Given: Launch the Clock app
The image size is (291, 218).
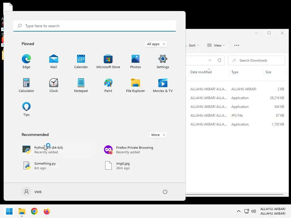Looking at the screenshot, I should (x=54, y=85).
